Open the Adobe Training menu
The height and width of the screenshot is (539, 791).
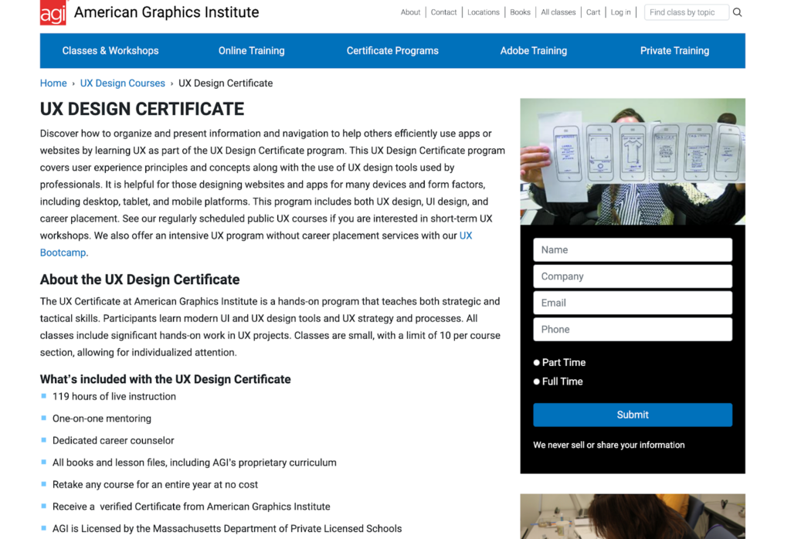(x=533, y=50)
